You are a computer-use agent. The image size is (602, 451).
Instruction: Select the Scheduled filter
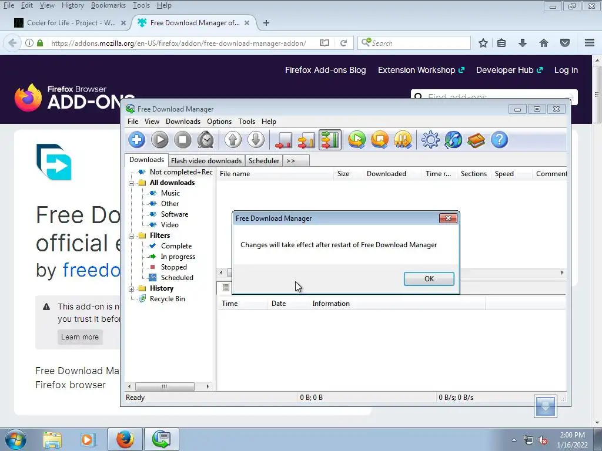177,278
